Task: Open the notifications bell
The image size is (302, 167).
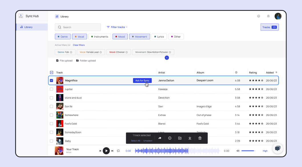Action: [x=268, y=16]
